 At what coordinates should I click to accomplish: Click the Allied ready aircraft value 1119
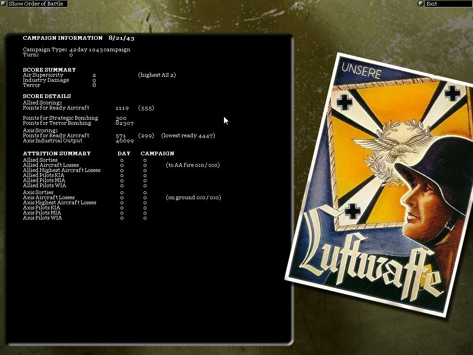point(122,108)
